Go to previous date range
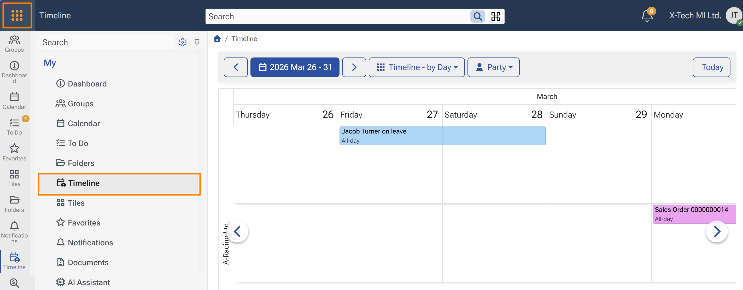The height and width of the screenshot is (290, 743). 236,67
